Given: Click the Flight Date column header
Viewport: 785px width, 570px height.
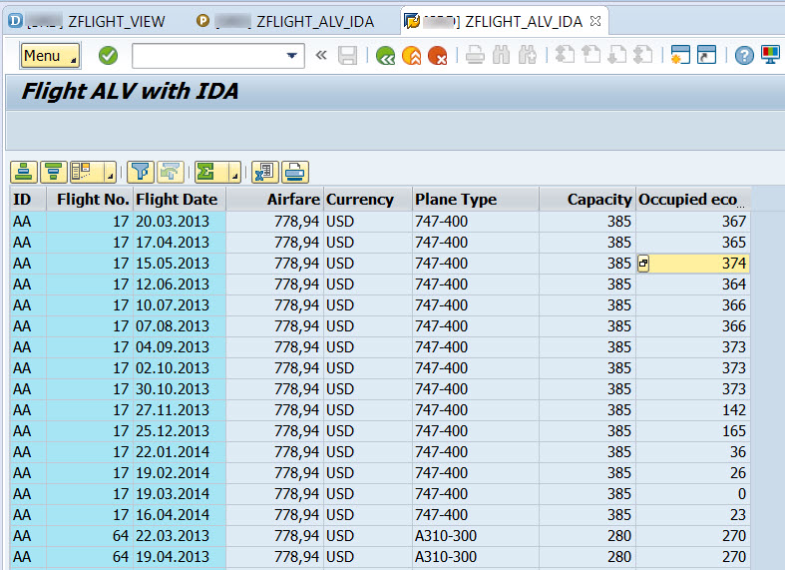Looking at the screenshot, I should 177,200.
